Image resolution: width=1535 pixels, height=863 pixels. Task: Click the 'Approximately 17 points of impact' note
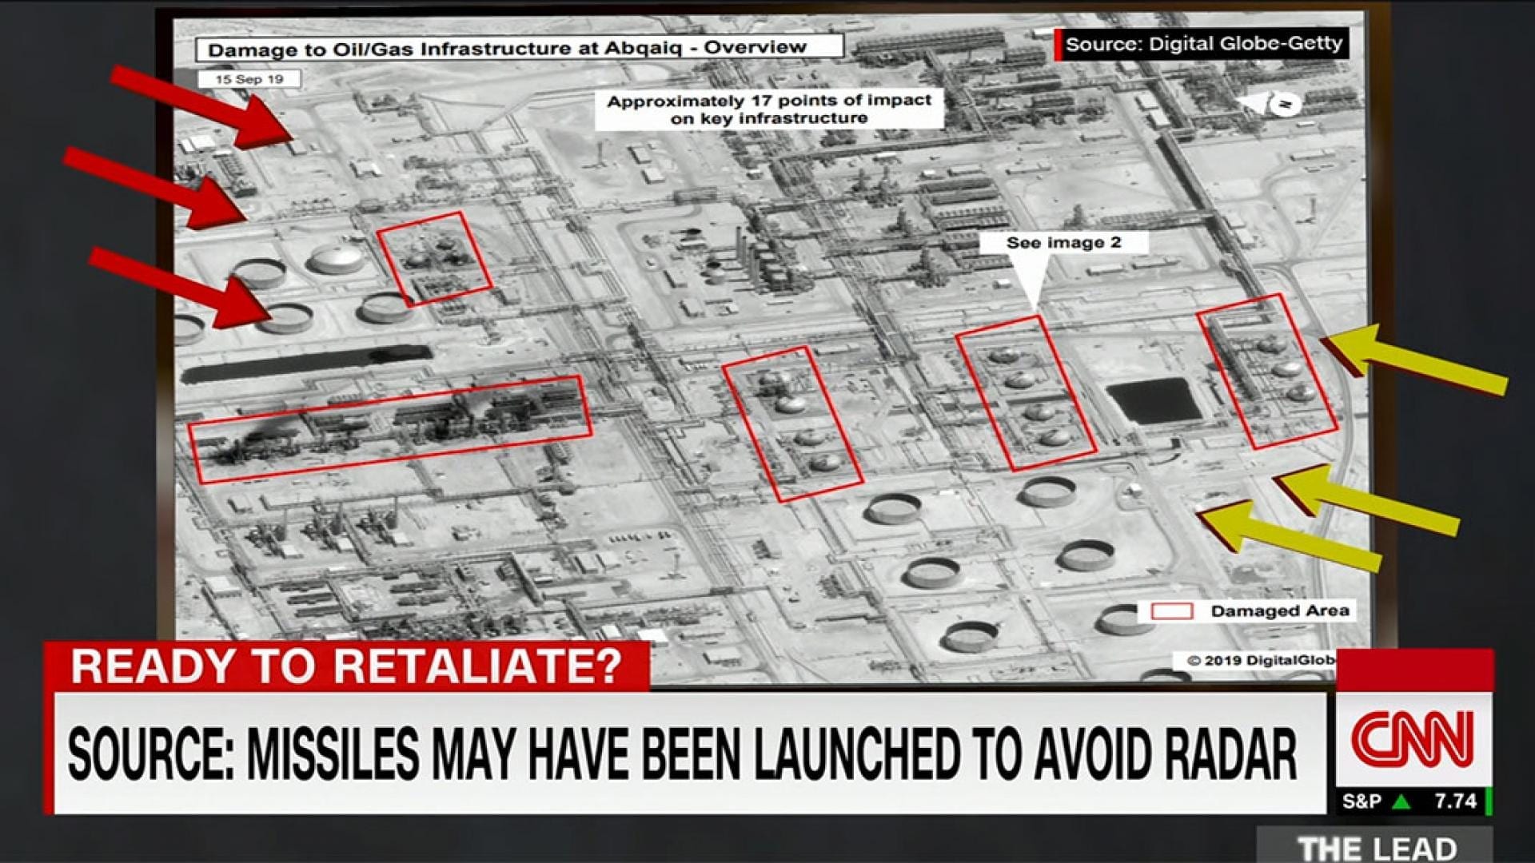pos(768,109)
